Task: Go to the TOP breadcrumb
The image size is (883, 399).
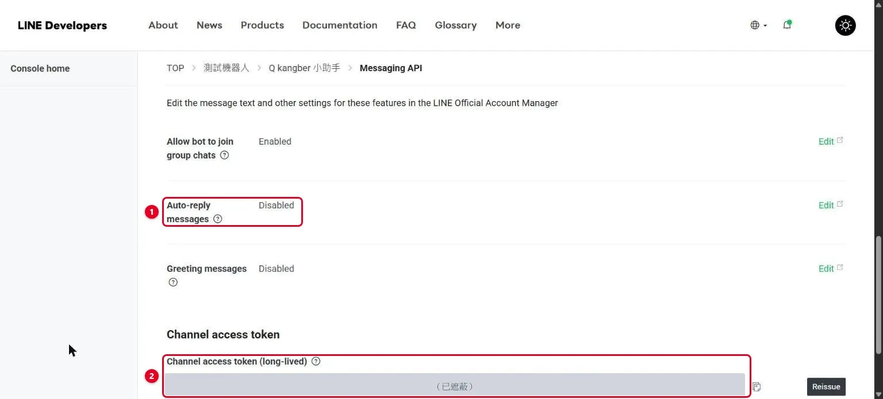Action: [x=175, y=68]
